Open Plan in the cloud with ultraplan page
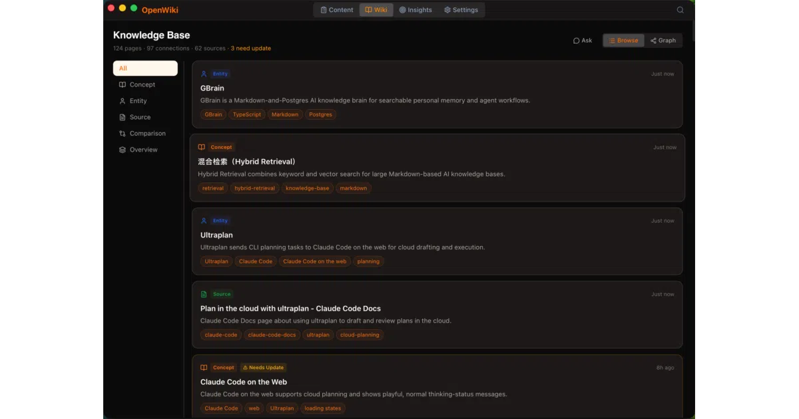The image size is (799, 419). tap(290, 309)
